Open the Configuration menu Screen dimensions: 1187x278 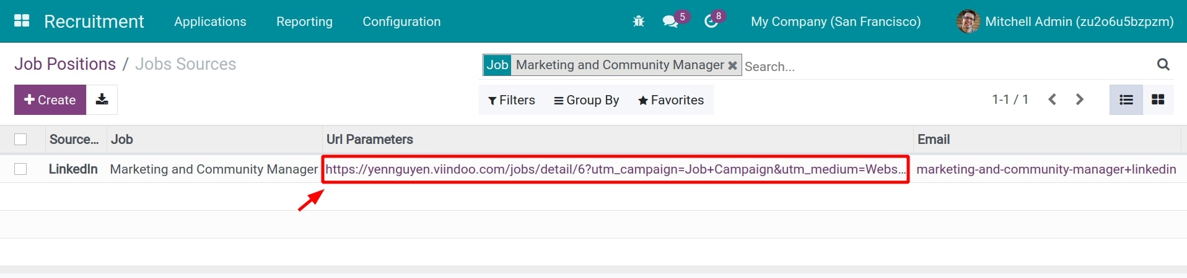pos(401,22)
